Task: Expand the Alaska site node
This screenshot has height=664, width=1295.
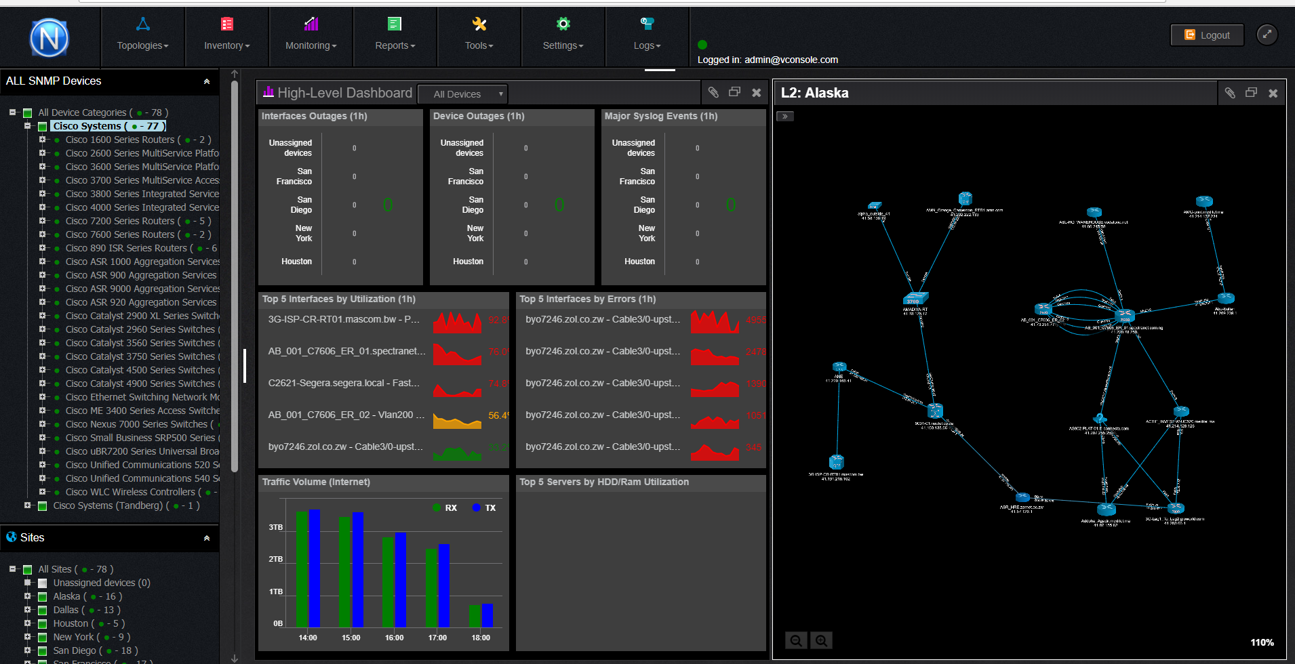Action: tap(28, 596)
